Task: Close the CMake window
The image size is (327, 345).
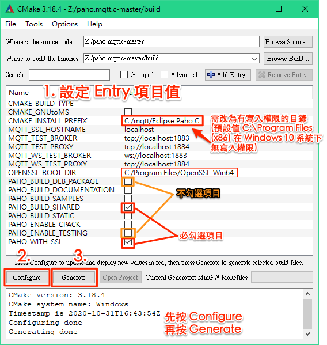Action: (x=305, y=9)
